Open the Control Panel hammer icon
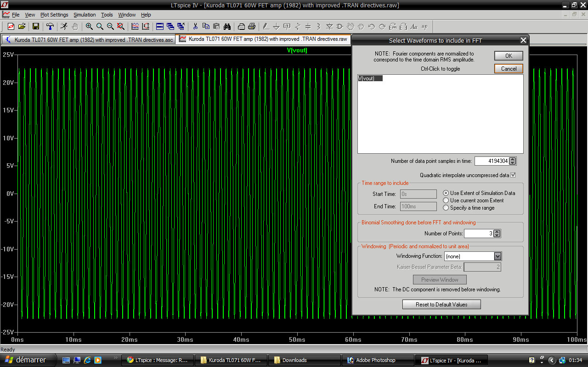 [50, 27]
